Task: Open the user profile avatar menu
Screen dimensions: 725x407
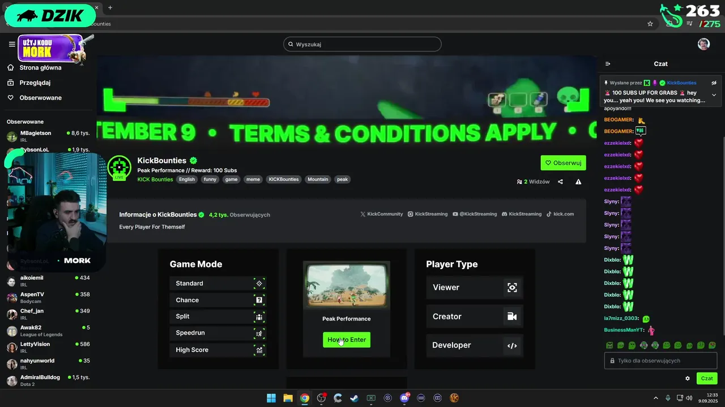Action: click(703, 44)
